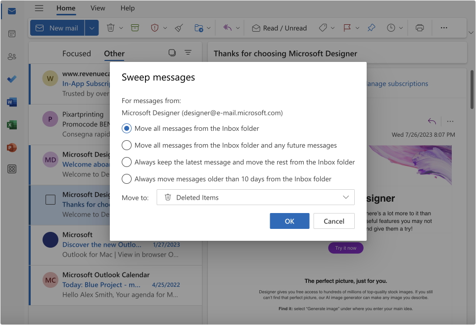
Task: Select 'Always move messages older than 10 days'
Action: [x=126, y=178]
